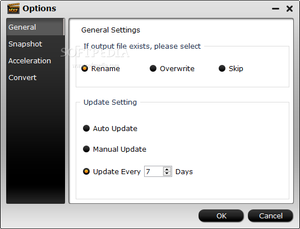Close the Options window with X
Image resolution: width=300 pixels, height=229 pixels.
[x=289, y=8]
